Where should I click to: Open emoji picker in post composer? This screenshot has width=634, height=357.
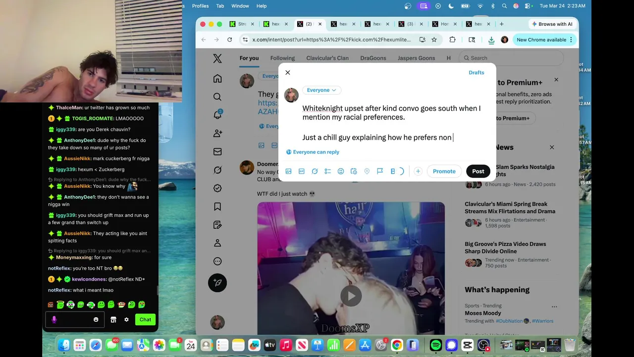pyautogui.click(x=341, y=171)
